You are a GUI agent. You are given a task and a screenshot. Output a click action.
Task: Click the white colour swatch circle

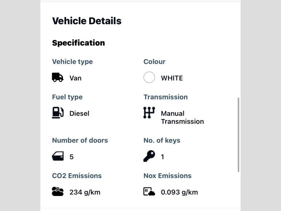tap(149, 77)
